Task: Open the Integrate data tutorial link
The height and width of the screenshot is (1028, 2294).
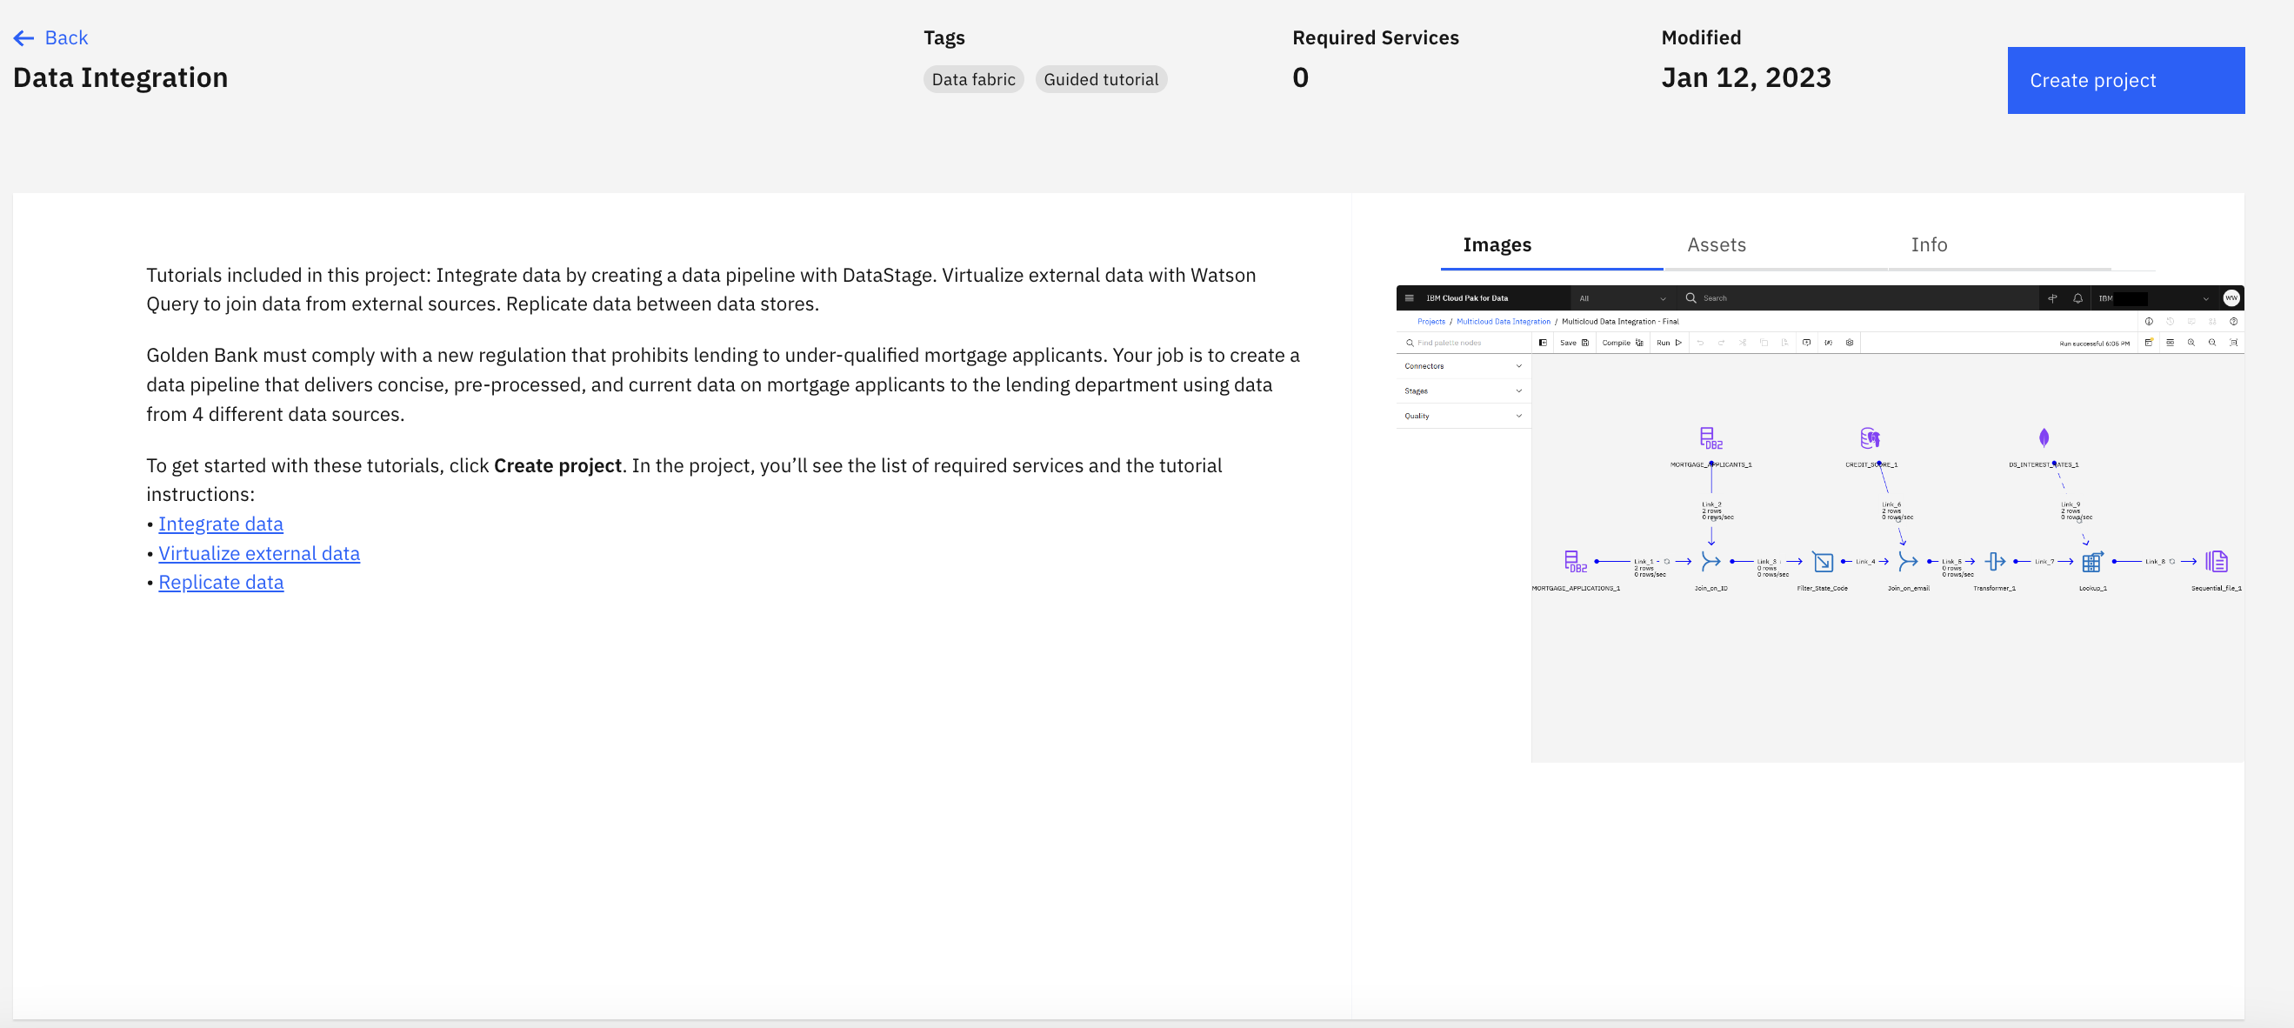Action: [x=221, y=524]
